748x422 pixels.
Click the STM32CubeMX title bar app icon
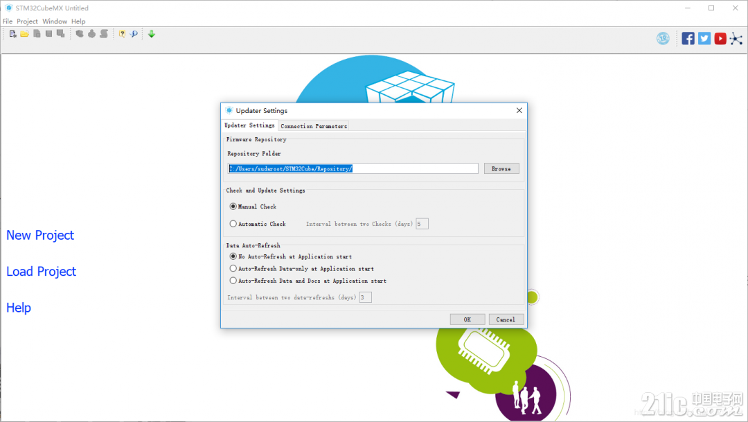point(8,8)
